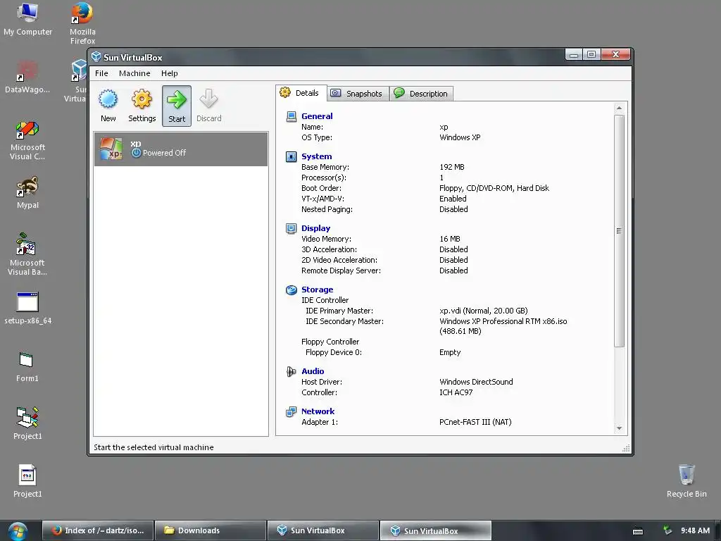This screenshot has width=721, height=541.
Task: Click 'xp.vdi (Normal, 20.00 GB)' value
Action: pos(483,311)
